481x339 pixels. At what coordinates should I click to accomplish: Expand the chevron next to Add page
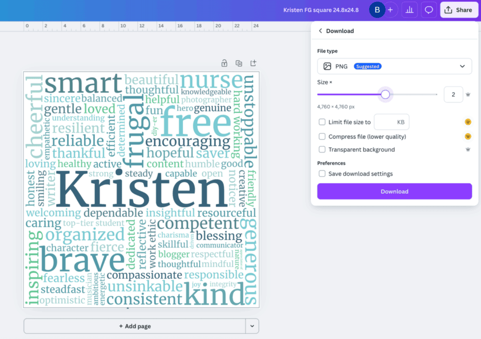coord(252,326)
